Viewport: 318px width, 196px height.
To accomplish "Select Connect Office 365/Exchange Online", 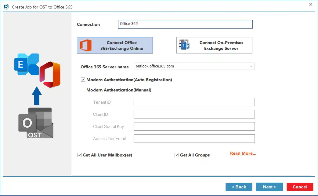I will [x=115, y=45].
